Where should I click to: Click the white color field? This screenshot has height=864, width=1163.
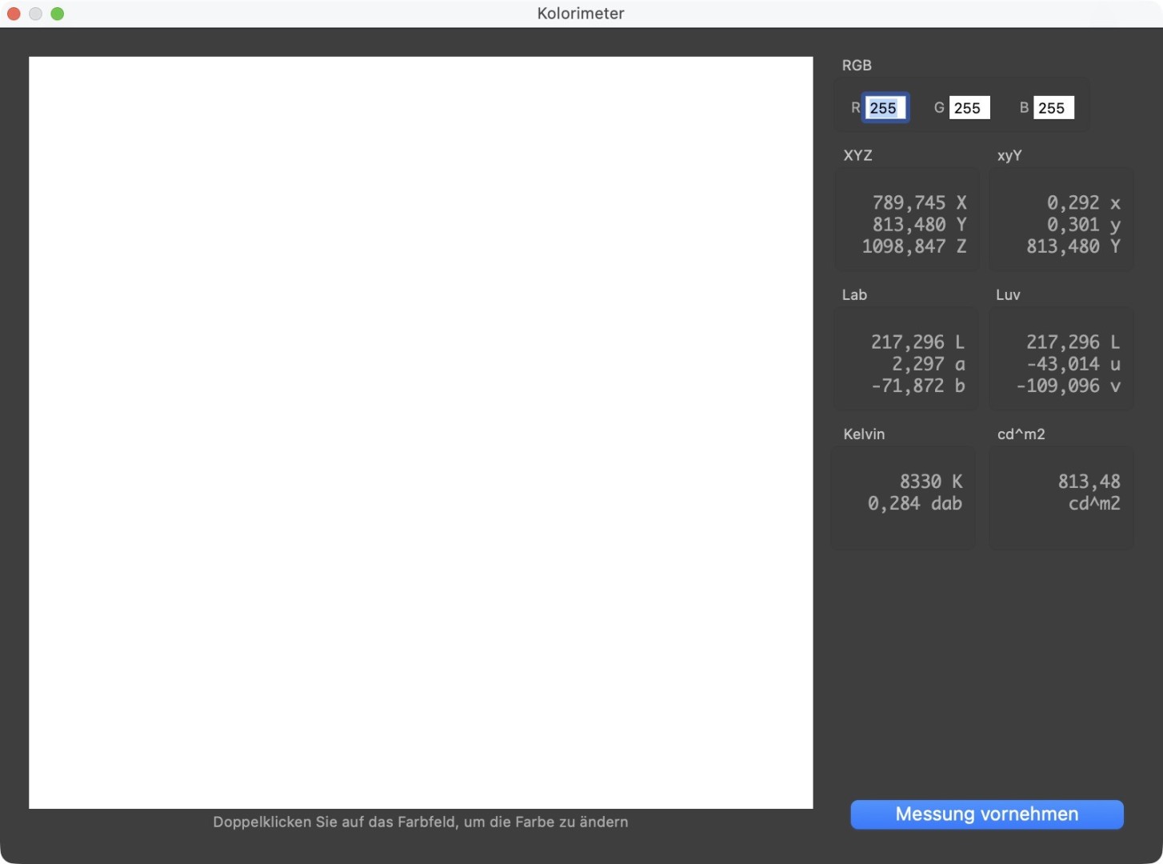(x=421, y=432)
